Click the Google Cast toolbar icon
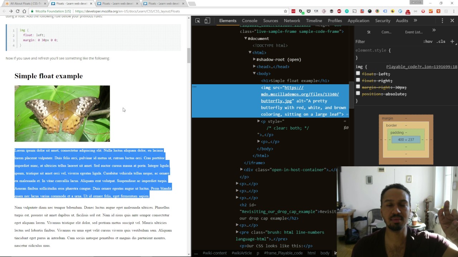458x257 pixels. pos(354,11)
